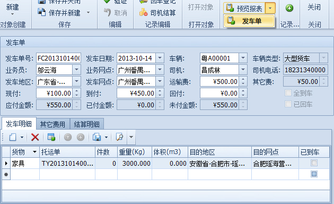Click the 回付 amount field
The width and height of the screenshot is (334, 204).
(x=219, y=93)
